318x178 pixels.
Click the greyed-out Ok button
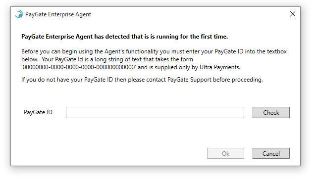click(225, 153)
